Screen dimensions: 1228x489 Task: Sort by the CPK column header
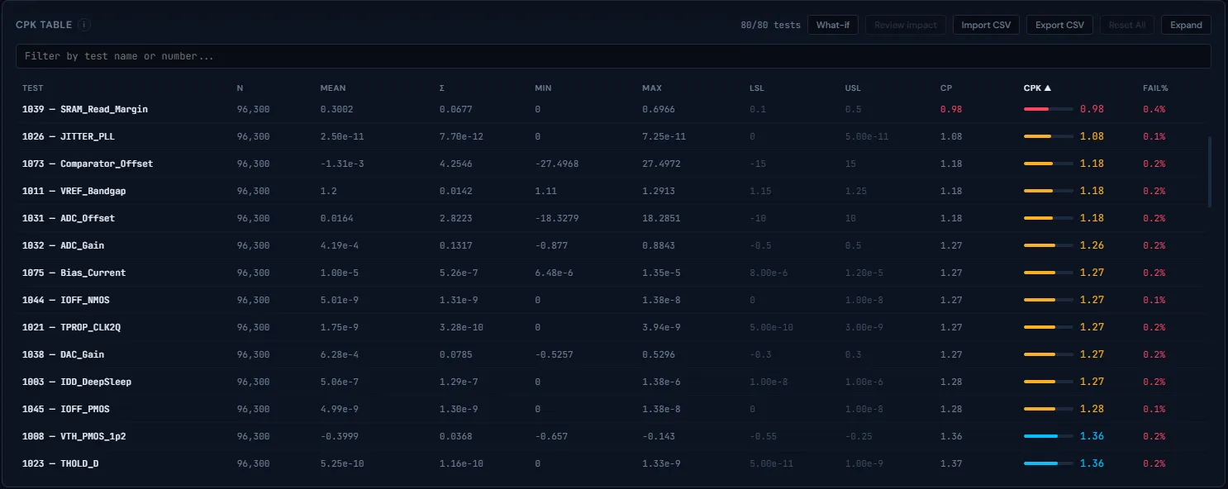1036,88
